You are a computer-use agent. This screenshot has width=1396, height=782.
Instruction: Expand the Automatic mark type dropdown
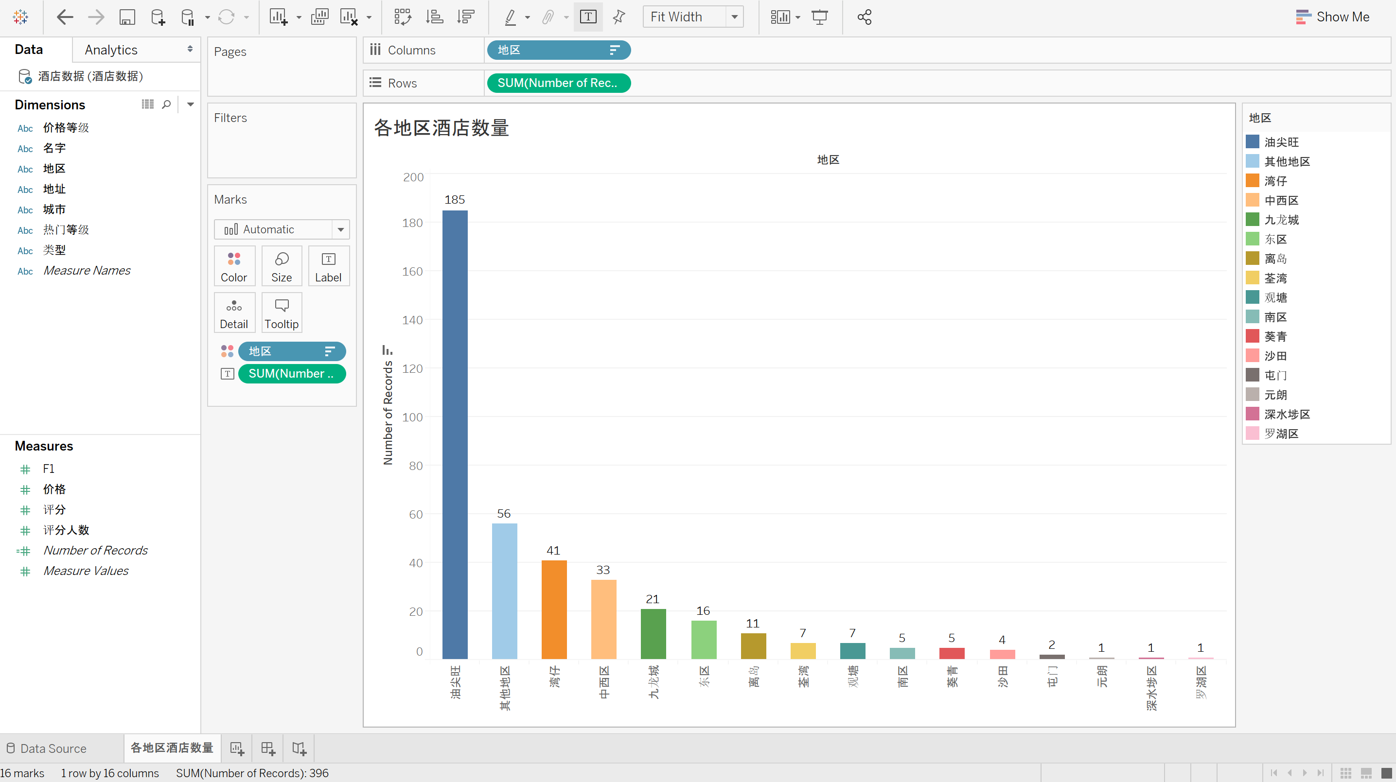click(340, 229)
